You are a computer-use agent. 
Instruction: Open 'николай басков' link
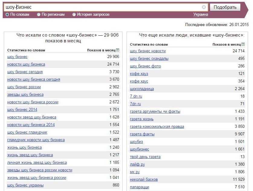tap(144, 180)
